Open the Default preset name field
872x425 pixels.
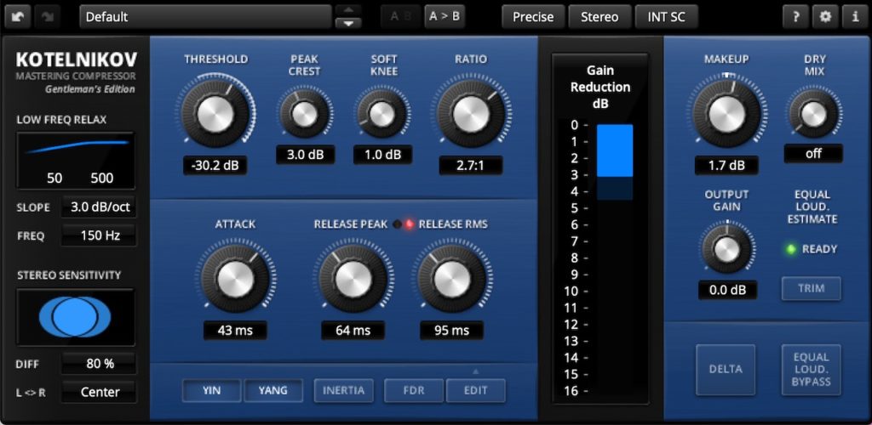pos(206,17)
